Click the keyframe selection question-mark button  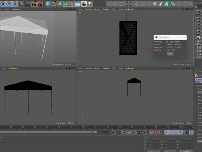(x=160, y=133)
